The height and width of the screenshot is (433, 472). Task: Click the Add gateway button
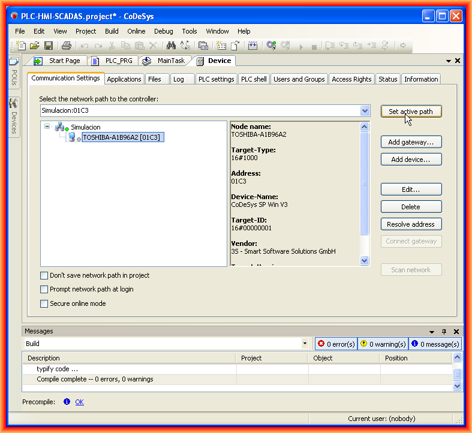pyautogui.click(x=411, y=142)
